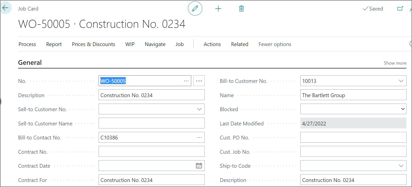Open Bill-to Contact No. lookup ellipsis
412x187 pixels.
[199, 137]
